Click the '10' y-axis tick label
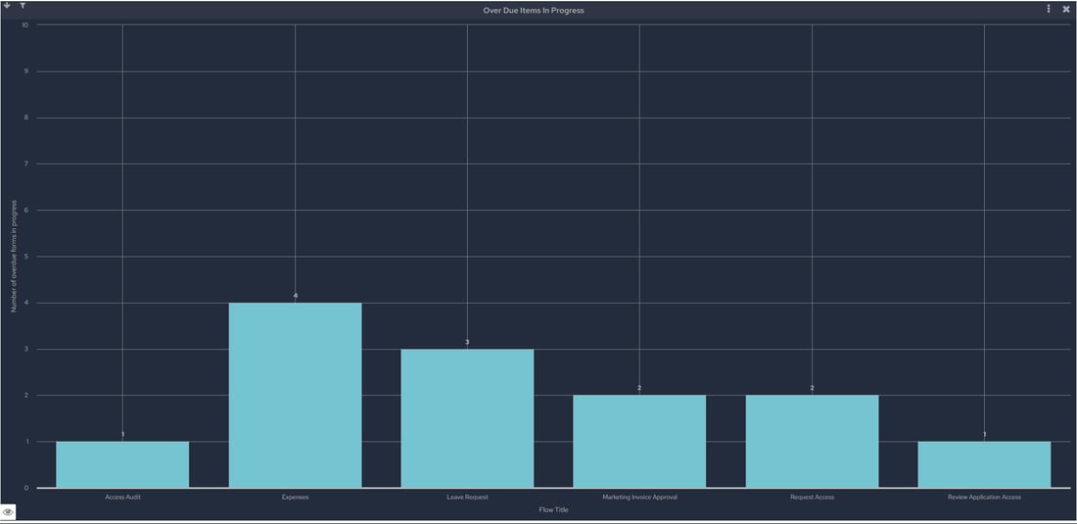Viewport: 1077px width, 524px height. [25, 24]
